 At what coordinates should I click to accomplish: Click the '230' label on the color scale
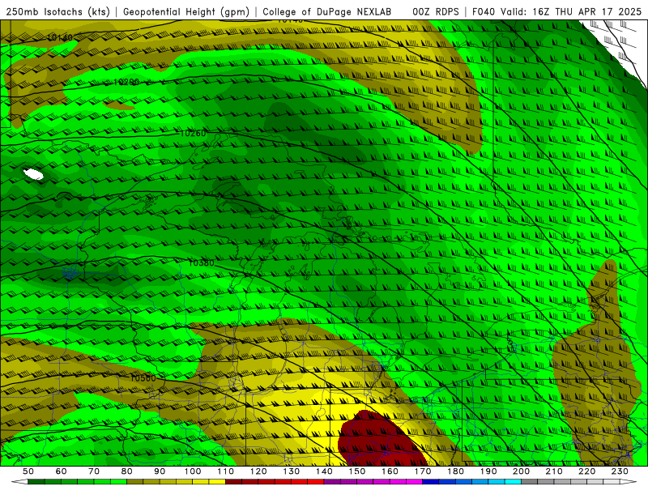pyautogui.click(x=620, y=471)
